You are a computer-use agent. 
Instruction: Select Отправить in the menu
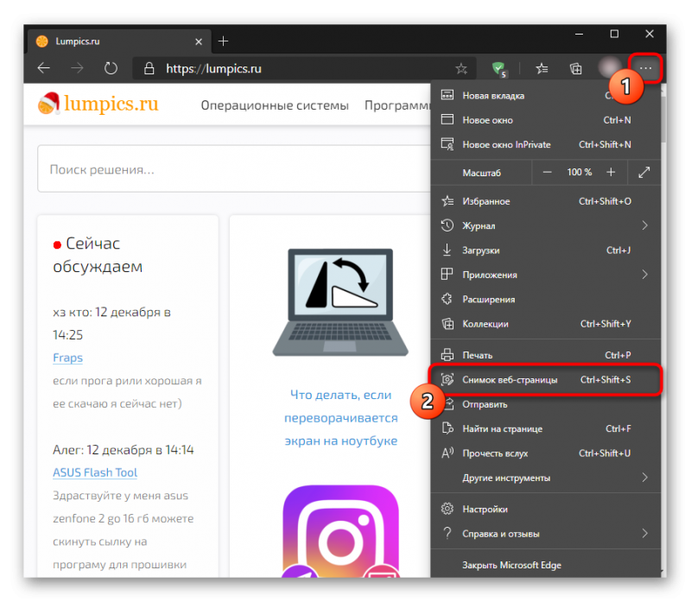click(x=546, y=404)
